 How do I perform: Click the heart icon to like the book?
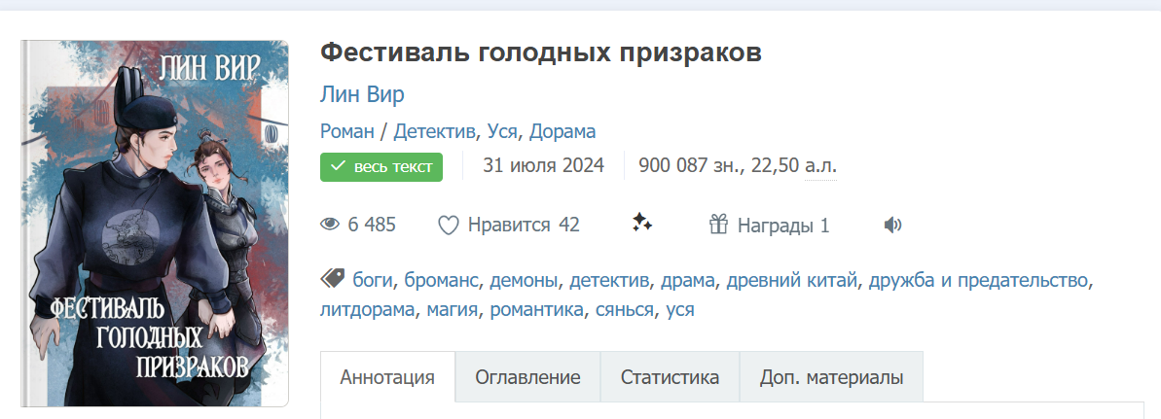448,226
